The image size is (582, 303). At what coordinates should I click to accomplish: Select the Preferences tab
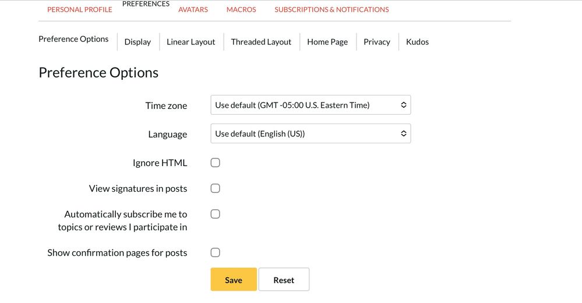click(146, 4)
